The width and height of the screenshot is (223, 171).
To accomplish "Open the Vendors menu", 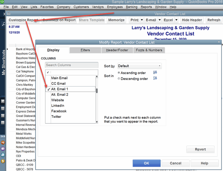I will [x=98, y=7].
